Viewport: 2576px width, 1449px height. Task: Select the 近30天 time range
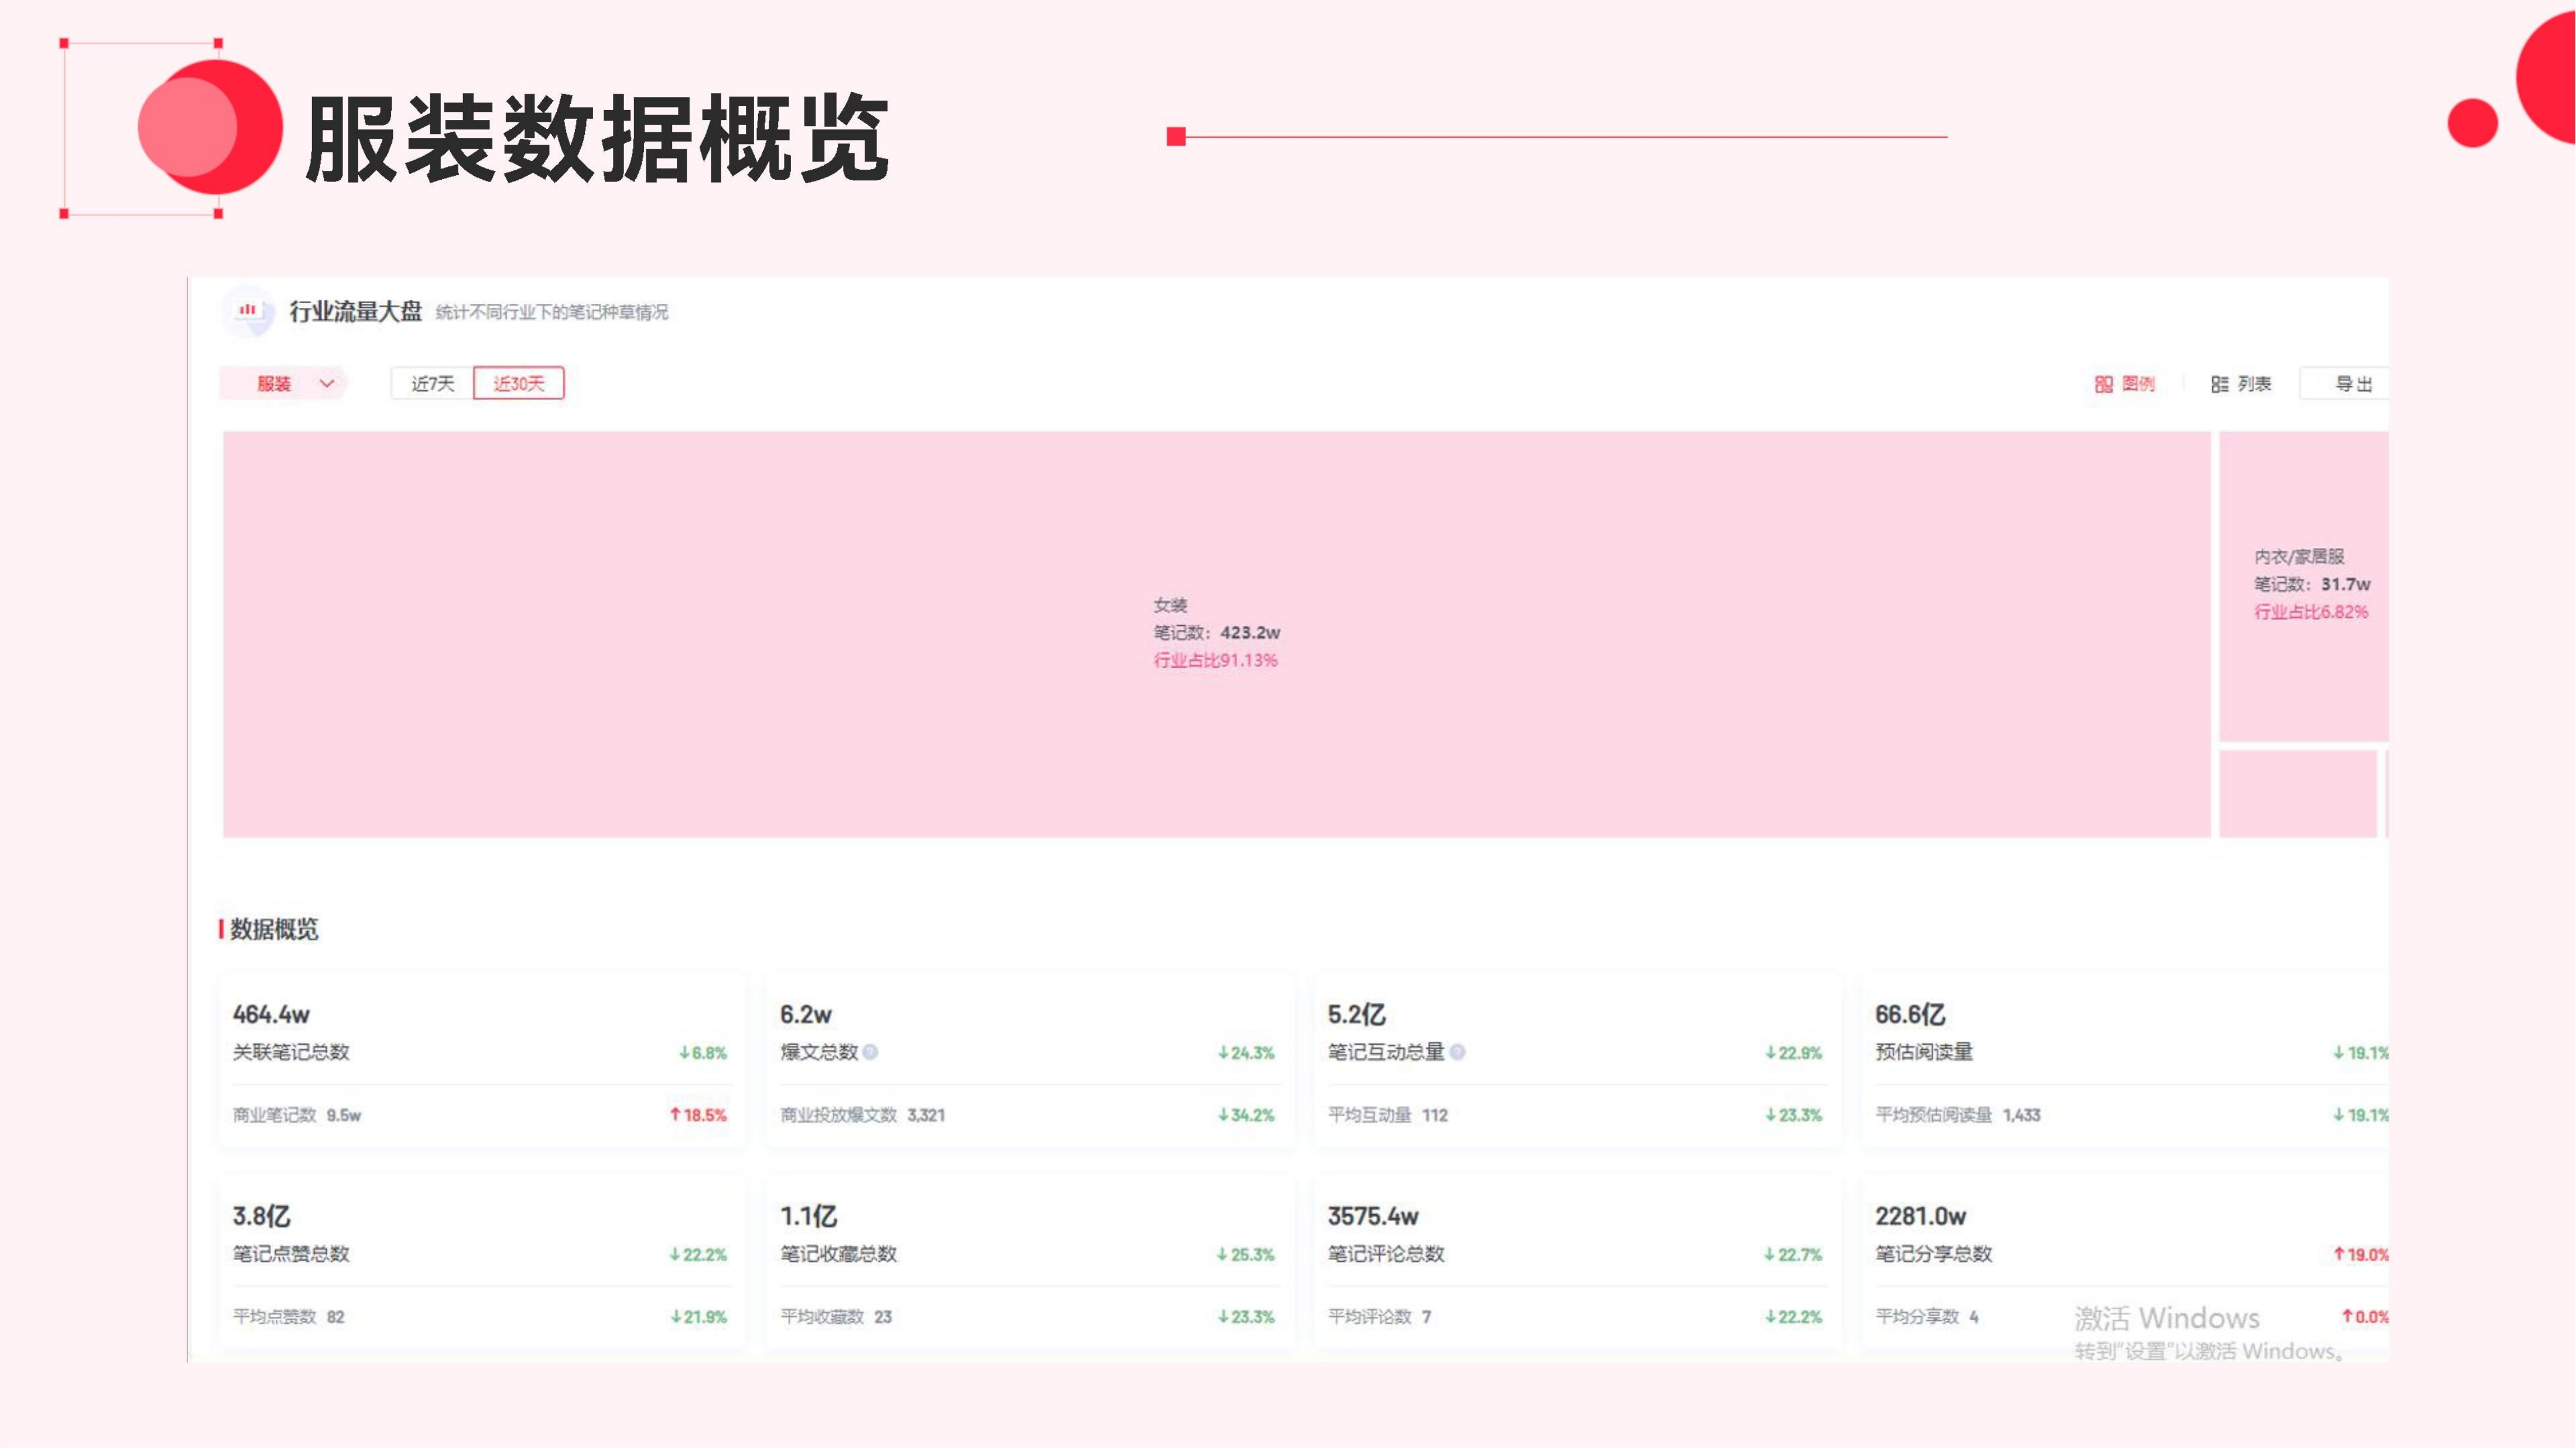pos(518,384)
